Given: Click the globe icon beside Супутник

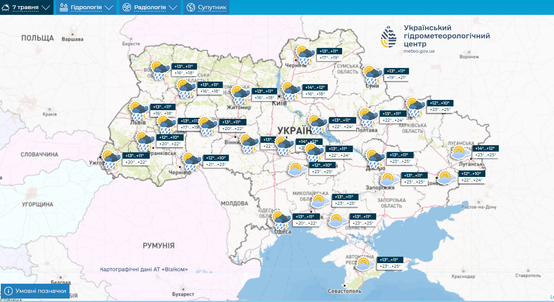Looking at the screenshot, I should [x=191, y=7].
